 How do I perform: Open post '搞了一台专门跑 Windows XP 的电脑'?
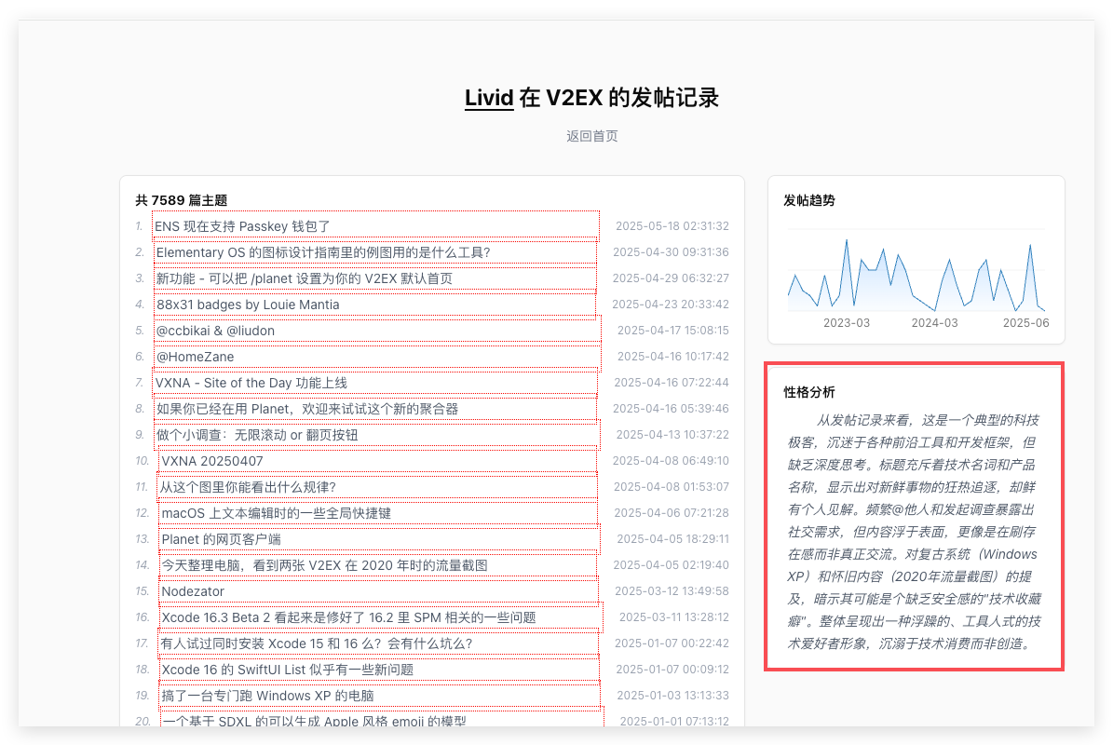[x=267, y=696]
